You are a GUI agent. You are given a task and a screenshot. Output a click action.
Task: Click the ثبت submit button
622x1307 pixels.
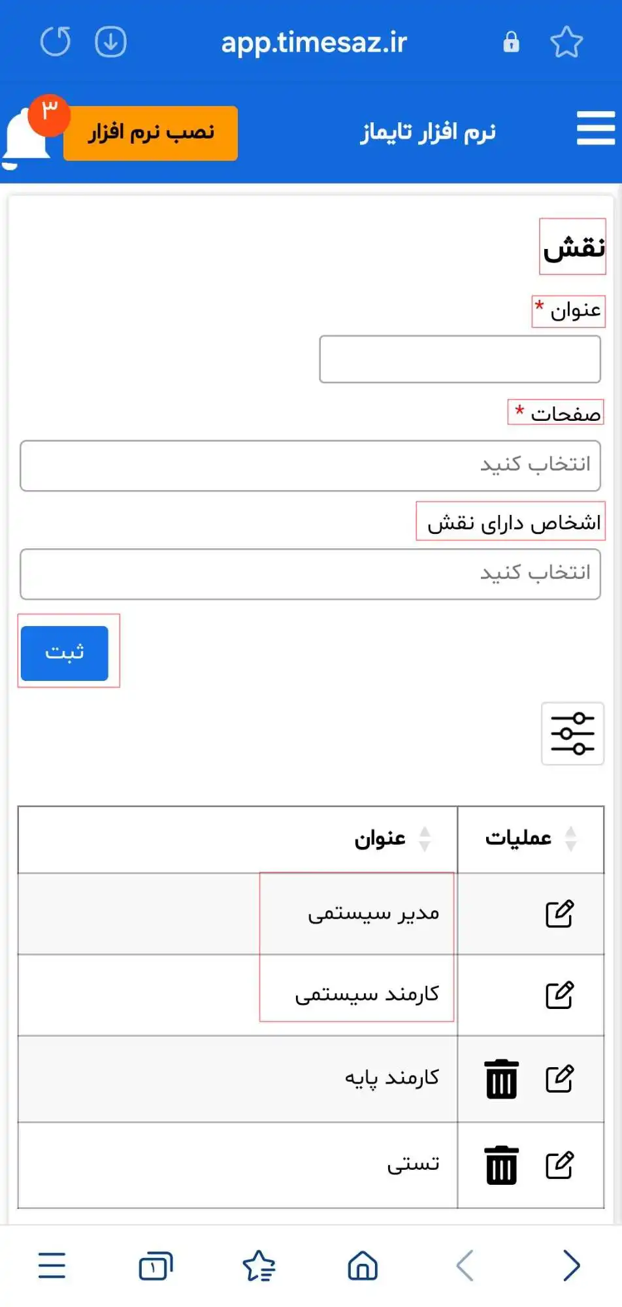pos(65,653)
